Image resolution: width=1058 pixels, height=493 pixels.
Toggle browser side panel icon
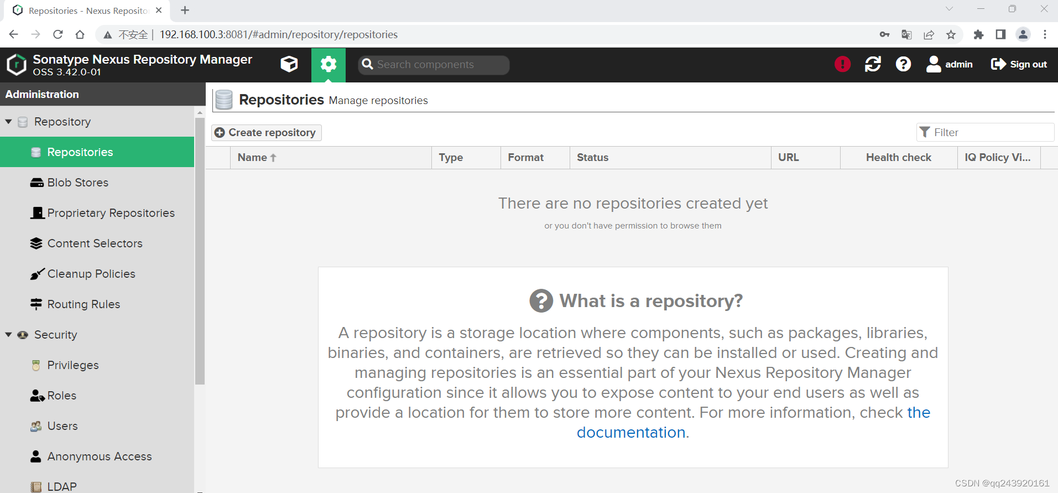pos(1000,34)
